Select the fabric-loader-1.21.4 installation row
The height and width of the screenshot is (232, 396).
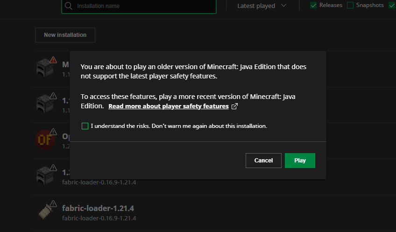pyautogui.click(x=215, y=212)
